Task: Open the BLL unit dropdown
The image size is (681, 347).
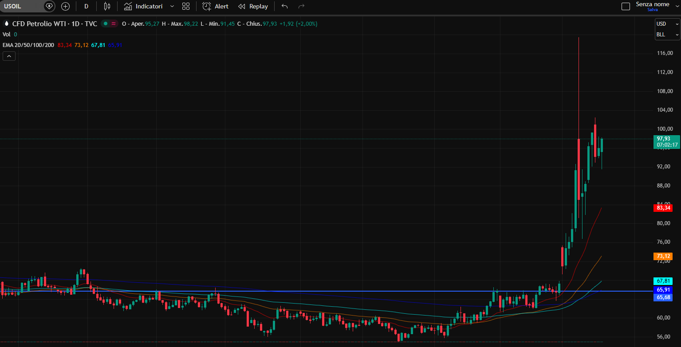Action: pos(667,35)
